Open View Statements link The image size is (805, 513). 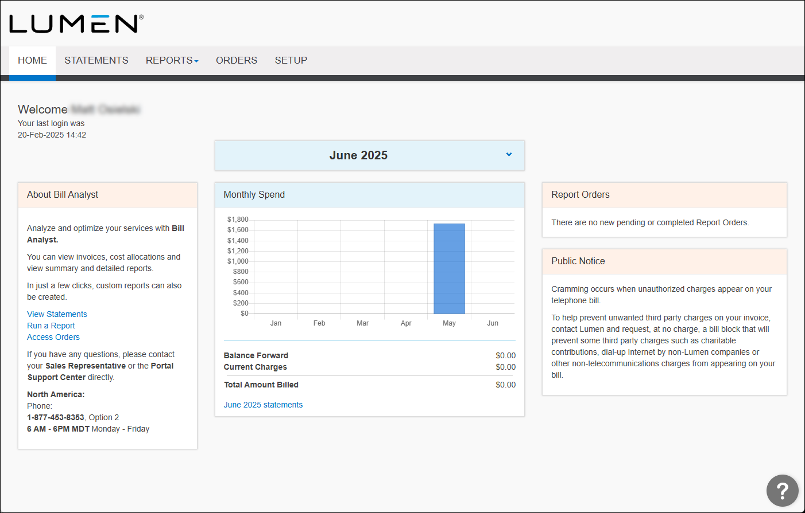click(57, 314)
